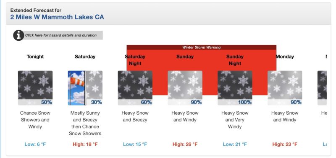Click Mostly Sunny and Breezy description text
The width and height of the screenshot is (336, 158).
(x=85, y=116)
